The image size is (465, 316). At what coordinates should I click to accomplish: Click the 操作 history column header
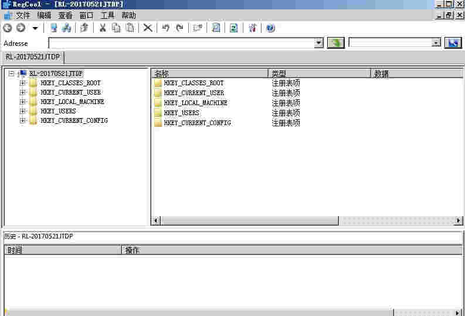(292, 250)
